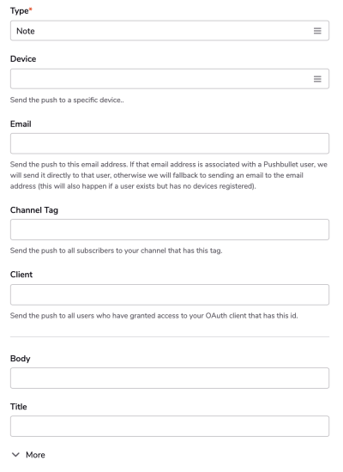
Task: Open the empty Device dropdown
Action: (x=170, y=79)
